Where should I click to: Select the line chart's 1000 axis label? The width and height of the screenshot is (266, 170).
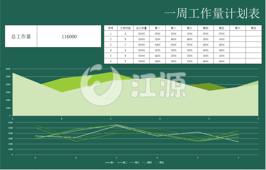click(10, 149)
